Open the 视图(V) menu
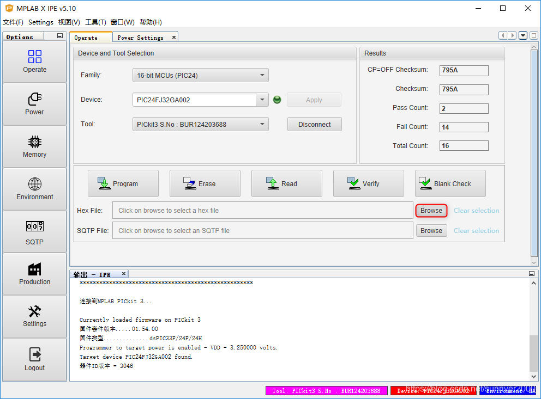The width and height of the screenshot is (541, 399). click(69, 22)
